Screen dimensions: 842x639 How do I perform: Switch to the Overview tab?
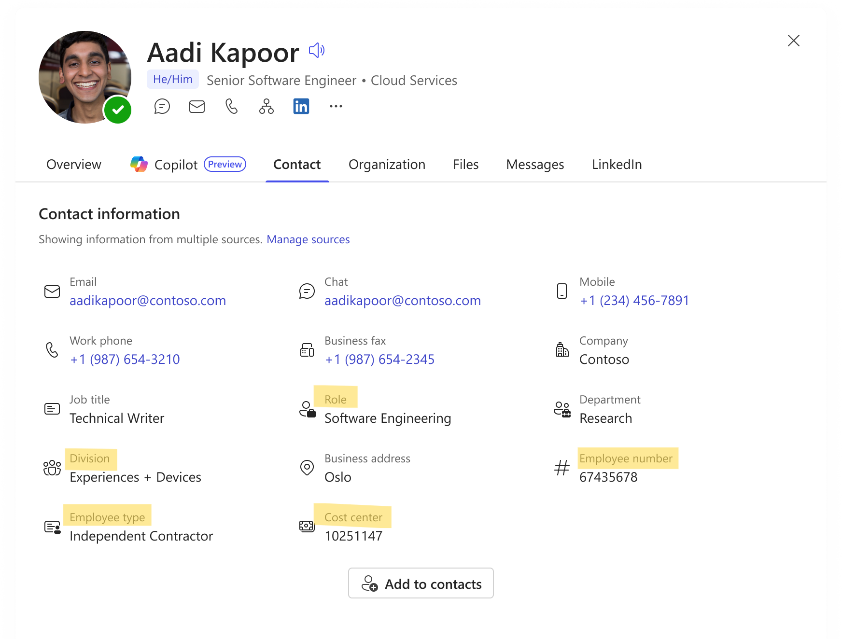tap(74, 165)
